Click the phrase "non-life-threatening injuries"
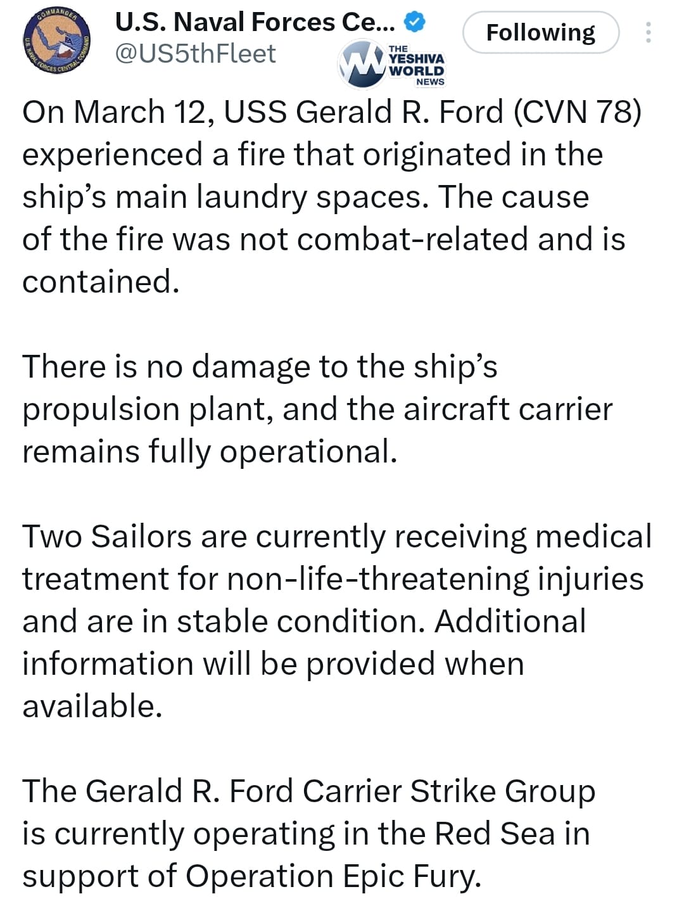This screenshot has height=901, width=684. pos(435,579)
